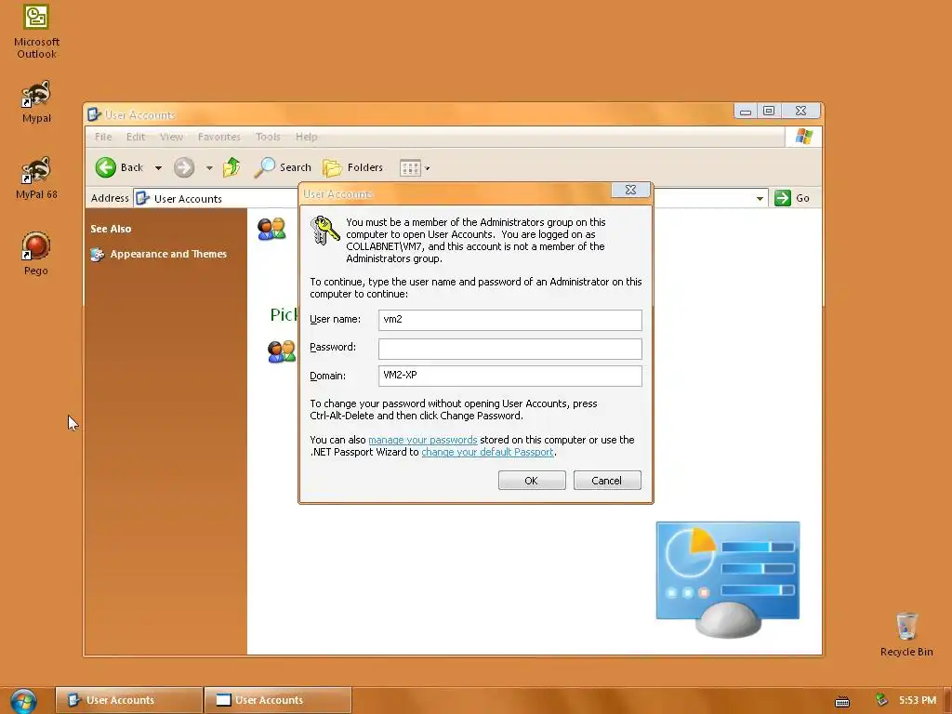Click the Address bar User Accounts text

pyautogui.click(x=188, y=199)
